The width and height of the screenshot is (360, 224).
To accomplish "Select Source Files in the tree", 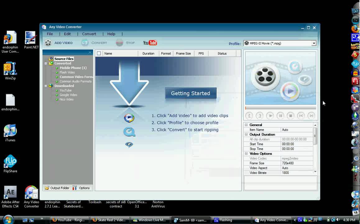I will pyautogui.click(x=64, y=59).
